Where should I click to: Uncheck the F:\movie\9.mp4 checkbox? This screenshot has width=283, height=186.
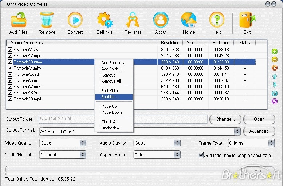point(10,99)
